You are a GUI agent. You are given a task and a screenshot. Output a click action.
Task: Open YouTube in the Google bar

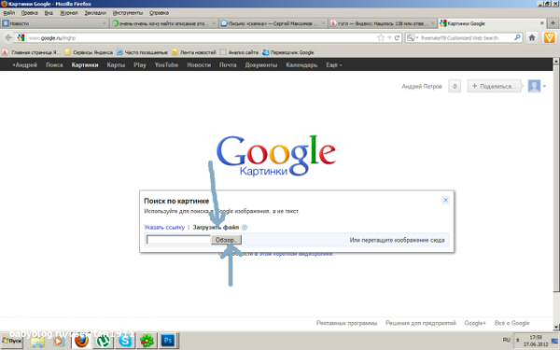pyautogui.click(x=166, y=65)
